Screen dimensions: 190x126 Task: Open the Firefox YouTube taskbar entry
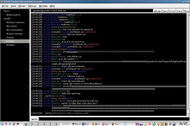[116, 124]
